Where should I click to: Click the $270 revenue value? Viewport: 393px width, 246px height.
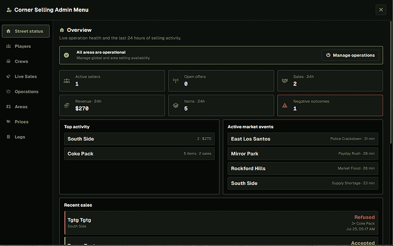click(x=82, y=108)
